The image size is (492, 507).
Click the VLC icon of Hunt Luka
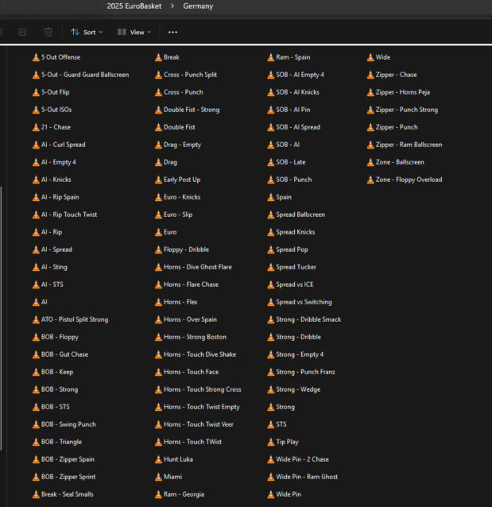coord(158,459)
